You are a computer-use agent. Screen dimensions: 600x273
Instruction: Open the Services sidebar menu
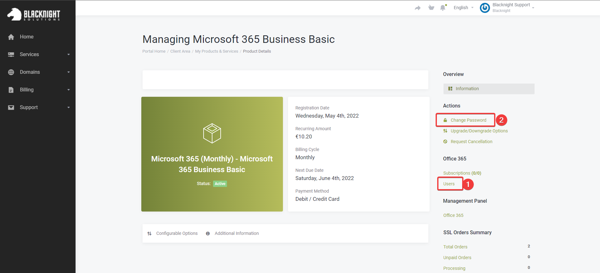(x=29, y=55)
